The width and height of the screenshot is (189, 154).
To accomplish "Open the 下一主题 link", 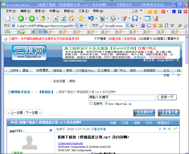I will tap(32, 113).
